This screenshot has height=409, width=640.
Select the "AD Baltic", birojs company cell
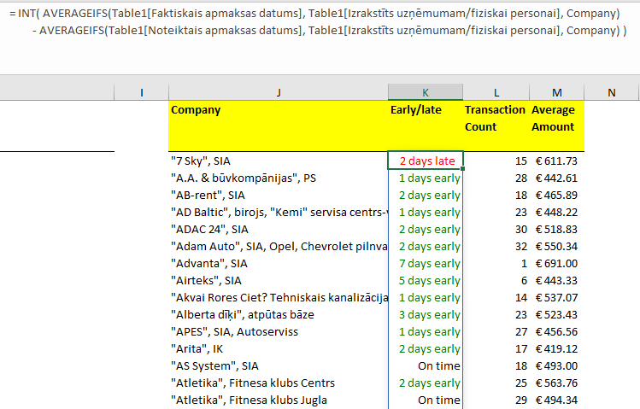point(279,212)
